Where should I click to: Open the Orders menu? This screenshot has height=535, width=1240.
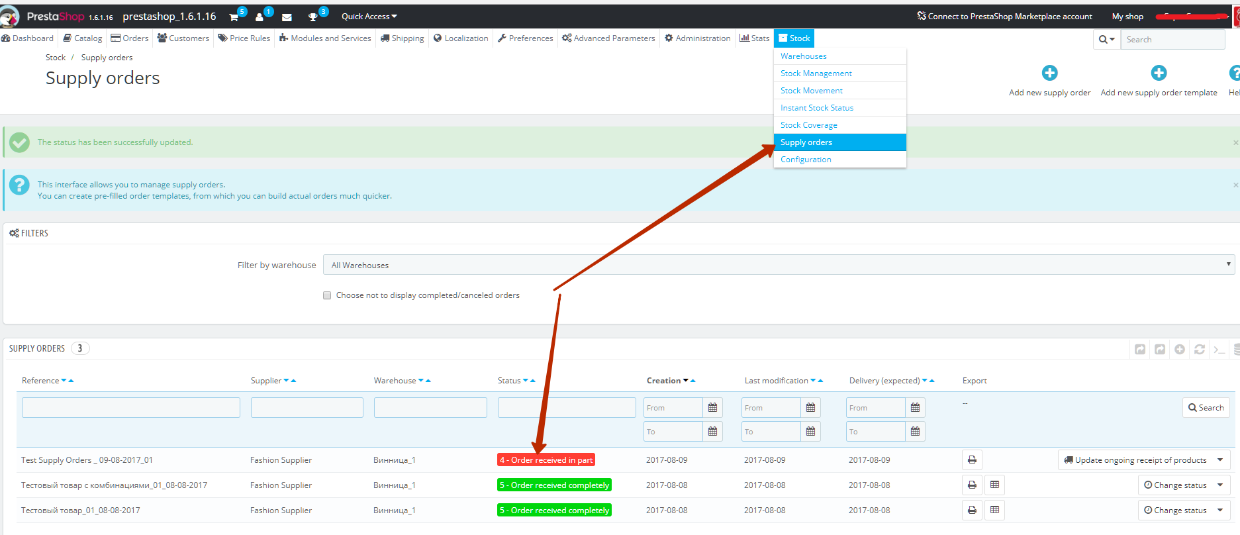(x=130, y=38)
